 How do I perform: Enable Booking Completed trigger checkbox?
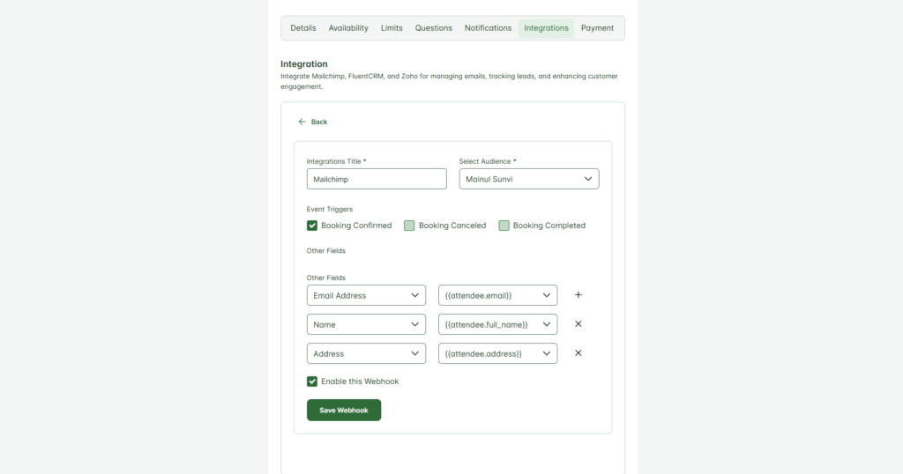pos(504,226)
